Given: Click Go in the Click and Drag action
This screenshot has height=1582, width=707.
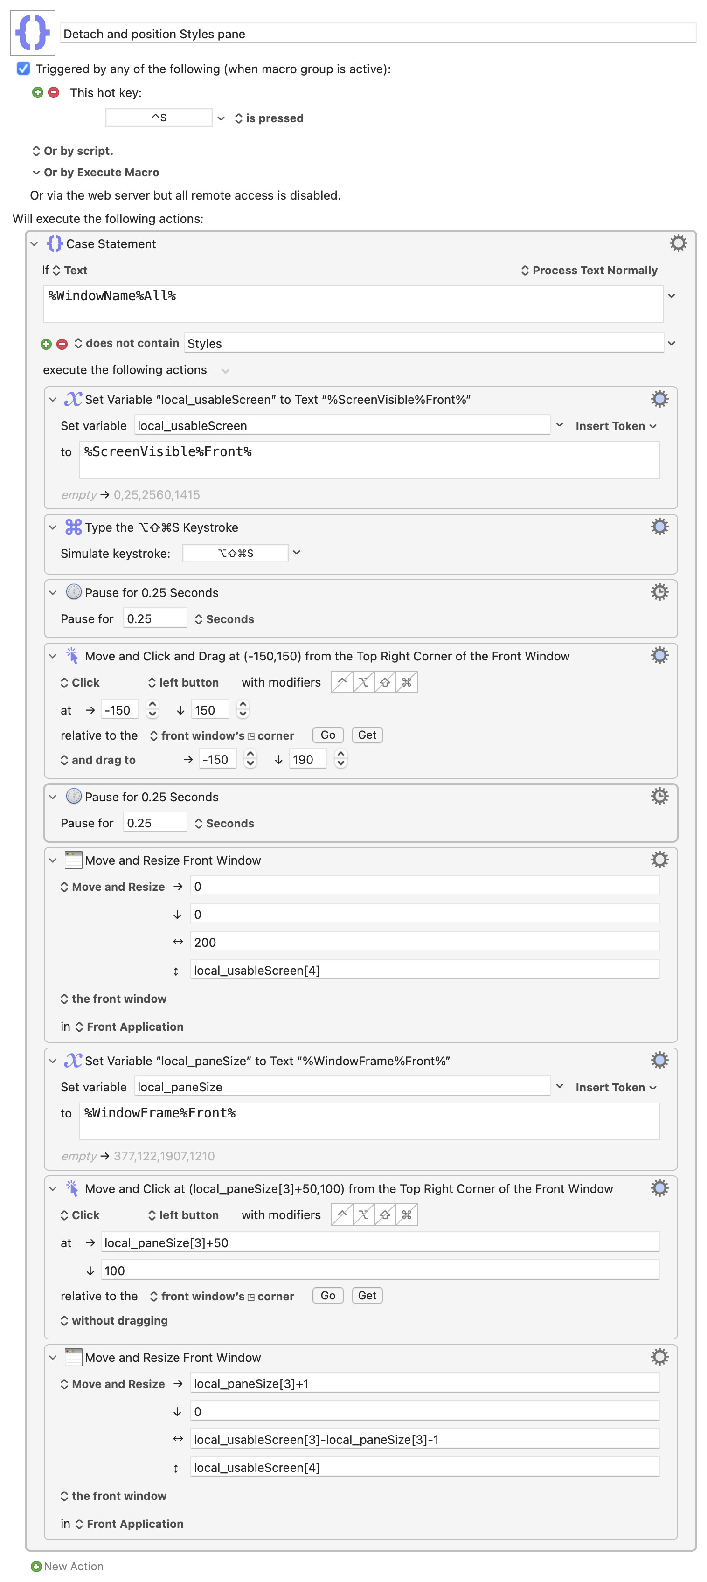Looking at the screenshot, I should pyautogui.click(x=328, y=735).
